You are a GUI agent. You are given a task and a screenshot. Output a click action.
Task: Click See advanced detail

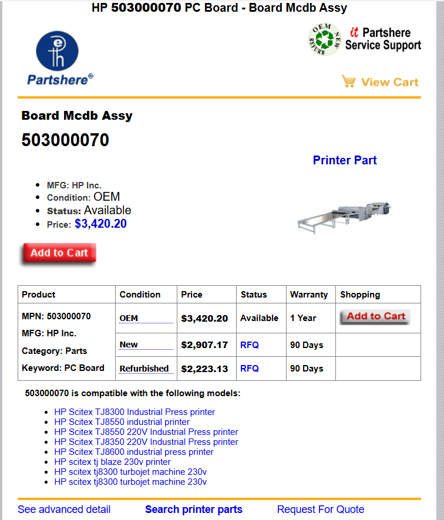(64, 509)
